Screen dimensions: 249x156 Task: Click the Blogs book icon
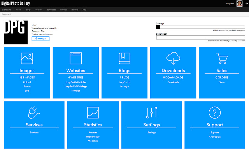(124, 58)
